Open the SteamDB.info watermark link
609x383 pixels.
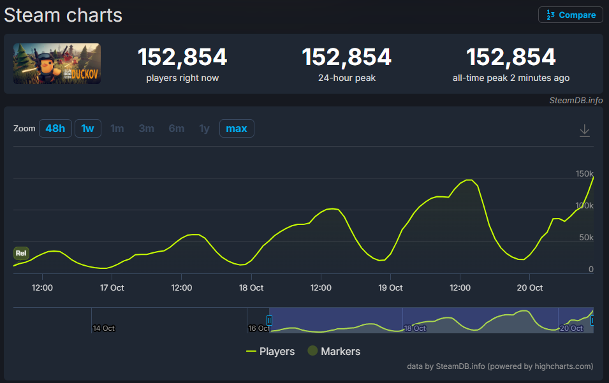[576, 100]
